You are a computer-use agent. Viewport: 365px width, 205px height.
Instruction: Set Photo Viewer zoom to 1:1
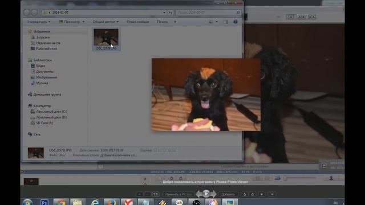pos(156,194)
